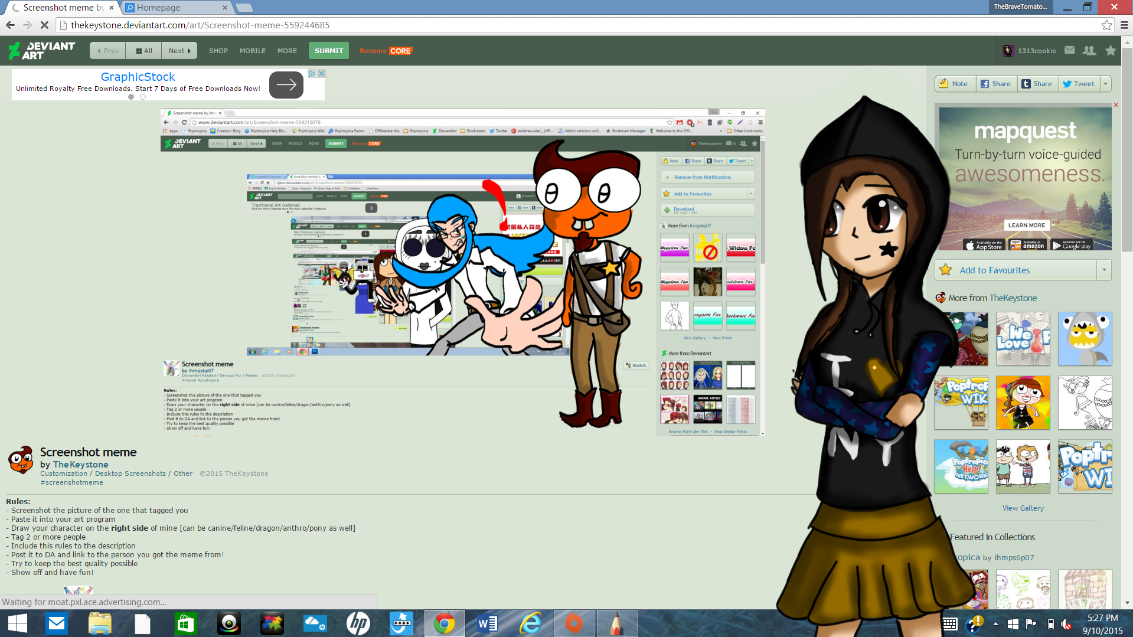Switch to the Screenshot meme browser tab
Screen dimensions: 1133x637
(x=63, y=8)
